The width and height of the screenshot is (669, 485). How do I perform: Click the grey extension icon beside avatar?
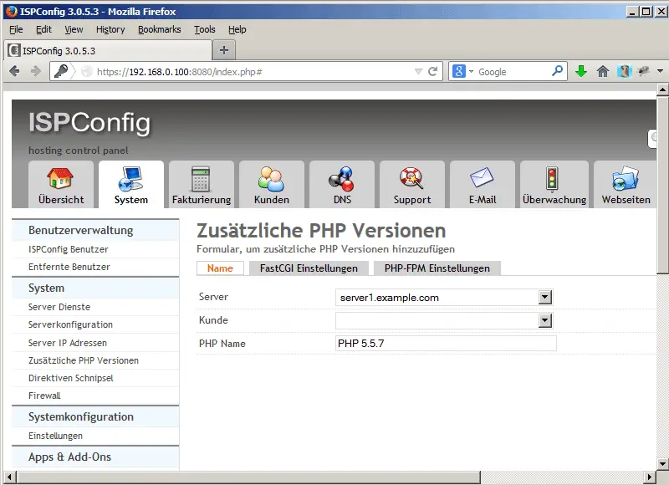643,71
